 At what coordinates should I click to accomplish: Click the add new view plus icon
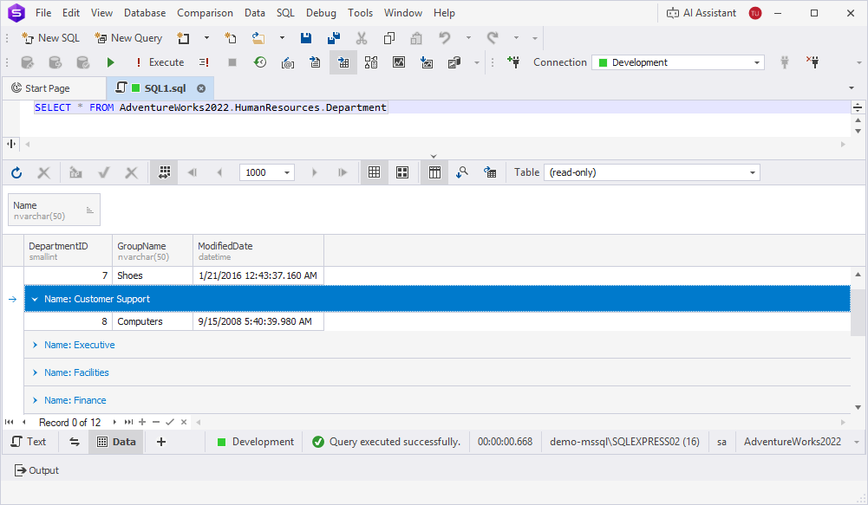pyautogui.click(x=161, y=442)
